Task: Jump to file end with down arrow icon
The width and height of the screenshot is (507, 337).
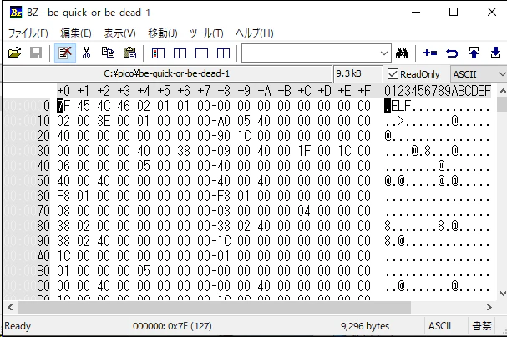Action: click(495, 53)
